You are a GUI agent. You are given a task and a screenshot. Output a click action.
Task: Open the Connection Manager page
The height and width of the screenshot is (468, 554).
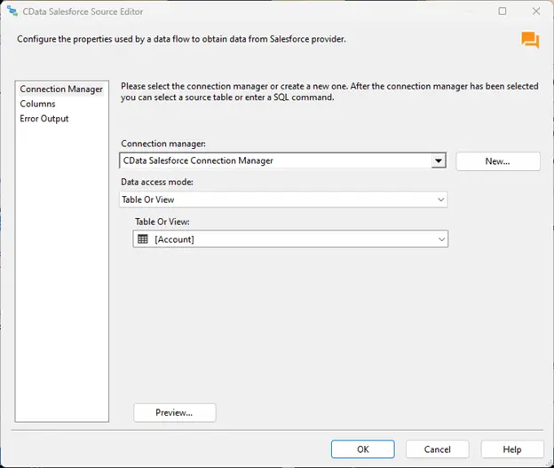tap(61, 90)
